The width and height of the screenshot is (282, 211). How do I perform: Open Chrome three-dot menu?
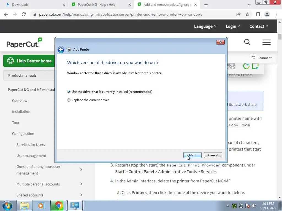coord(276,14)
